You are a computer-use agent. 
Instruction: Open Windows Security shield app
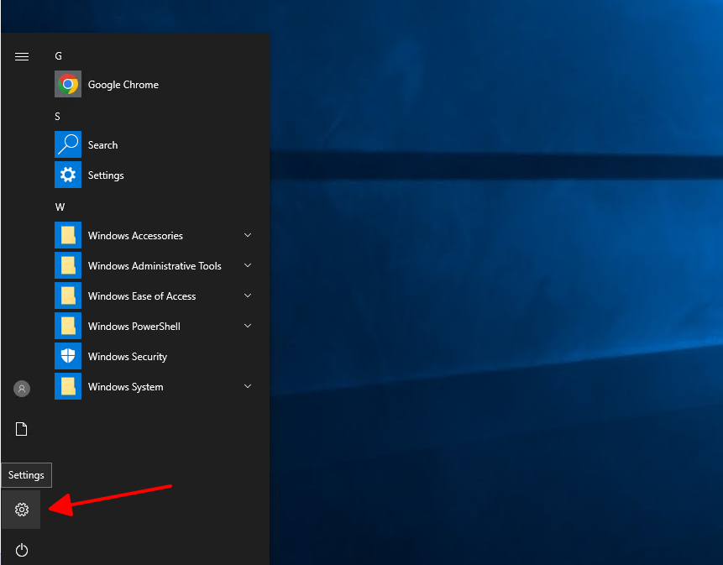(127, 357)
